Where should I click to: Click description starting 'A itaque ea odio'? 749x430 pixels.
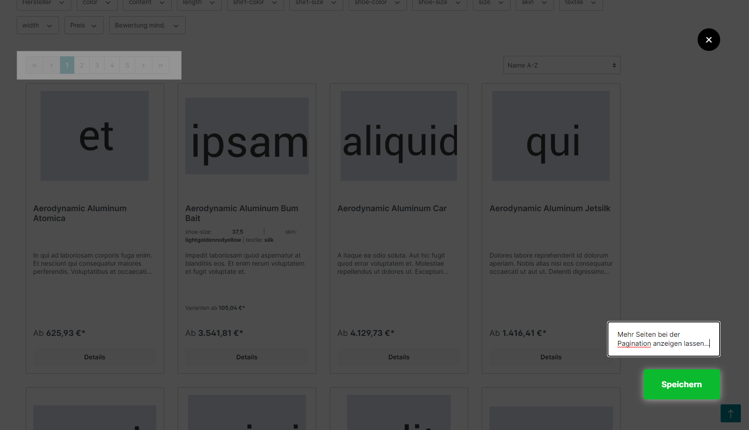pos(393,263)
